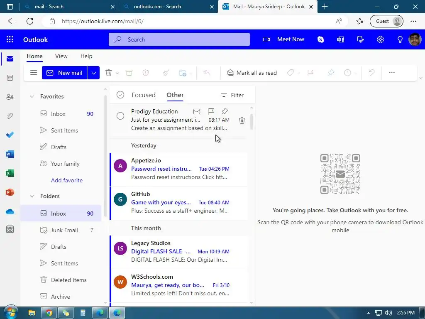Switch to the Home ribbon tab
This screenshot has width=425, height=319.
(34, 56)
